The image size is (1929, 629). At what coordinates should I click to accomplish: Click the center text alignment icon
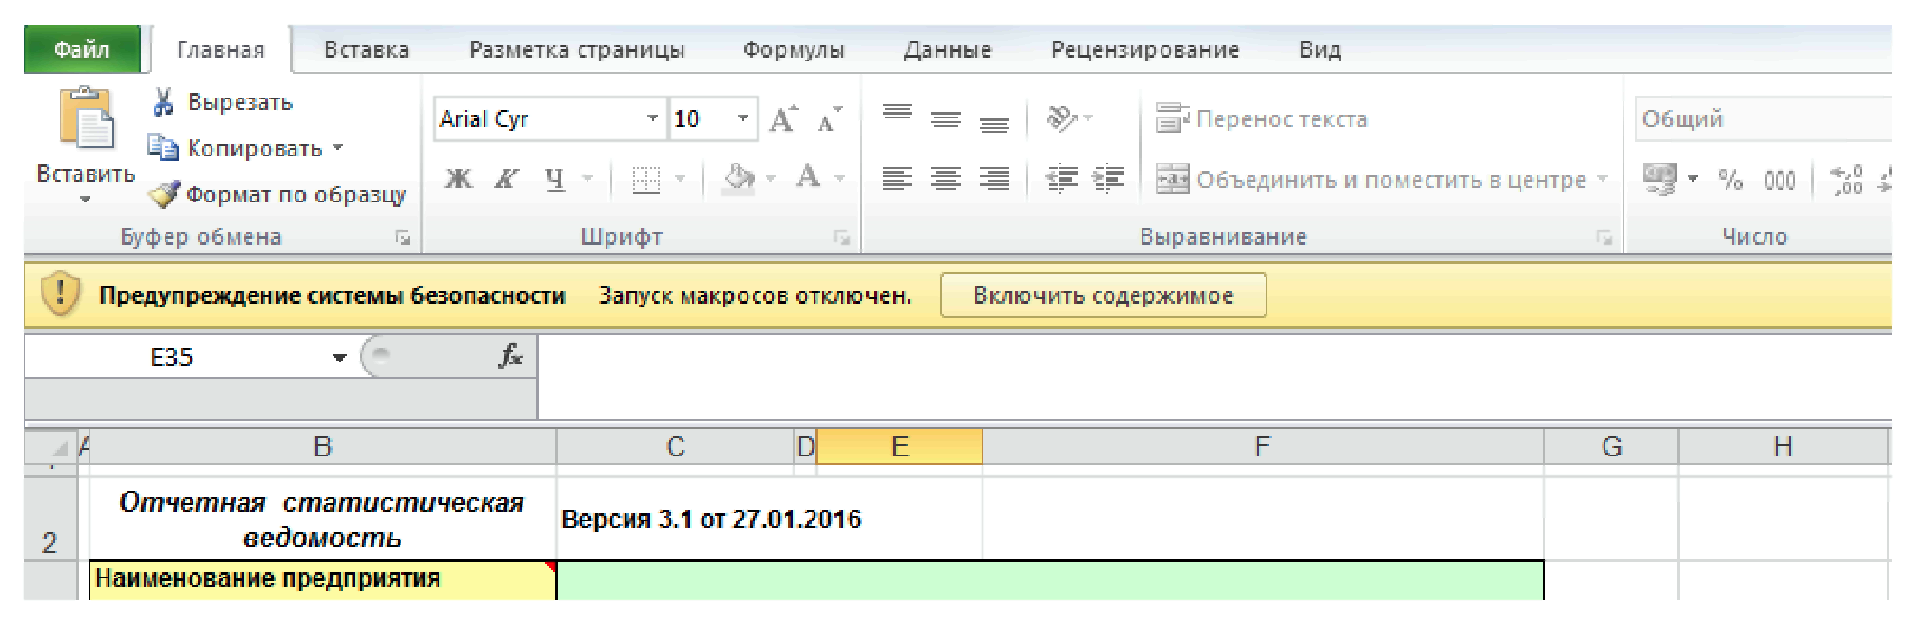(946, 179)
